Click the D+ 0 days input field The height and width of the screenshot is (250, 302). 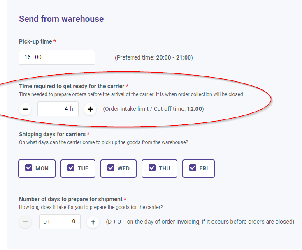click(60, 222)
